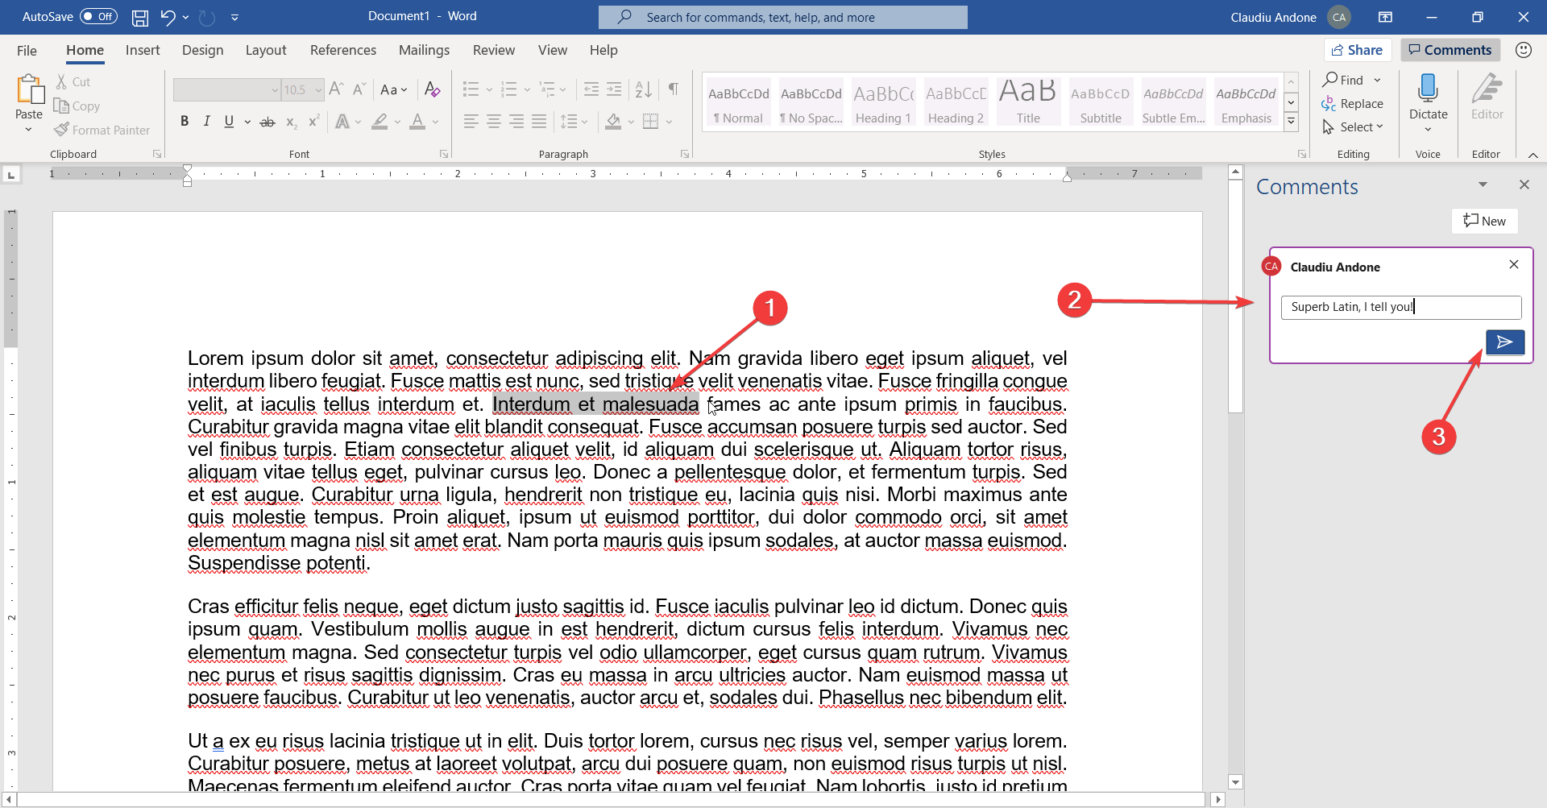Open Change Case dropdown
This screenshot has width=1547, height=808.
coord(394,89)
